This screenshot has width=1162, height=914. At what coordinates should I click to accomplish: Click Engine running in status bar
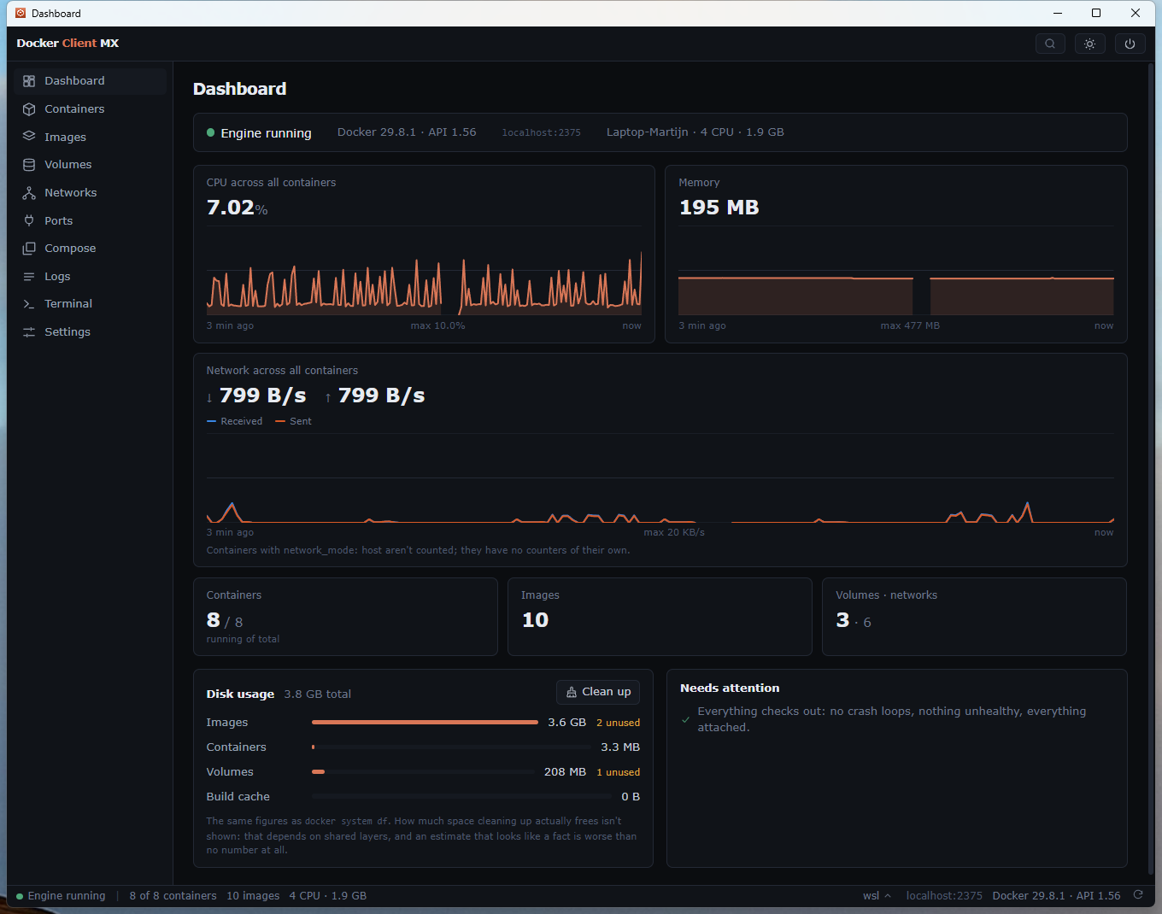61,895
